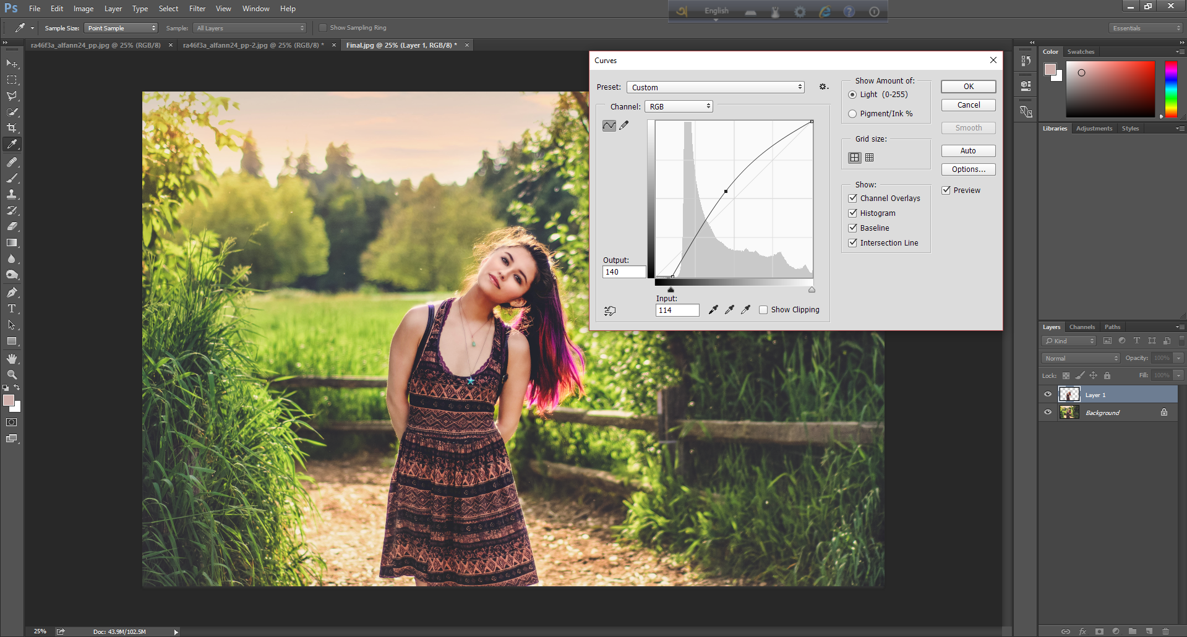Select the Sponge tool in the toolbox
The width and height of the screenshot is (1187, 637).
click(x=12, y=275)
